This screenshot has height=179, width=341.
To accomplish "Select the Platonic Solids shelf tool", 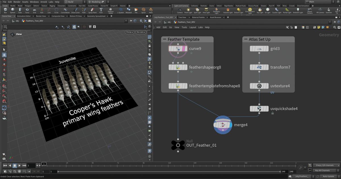I will (x=111, y=11).
